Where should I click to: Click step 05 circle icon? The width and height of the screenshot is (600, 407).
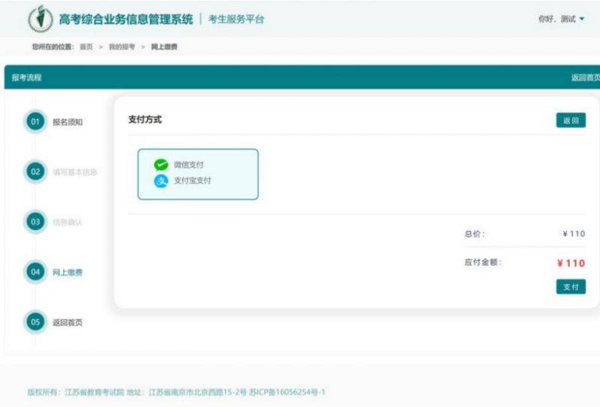(x=35, y=322)
